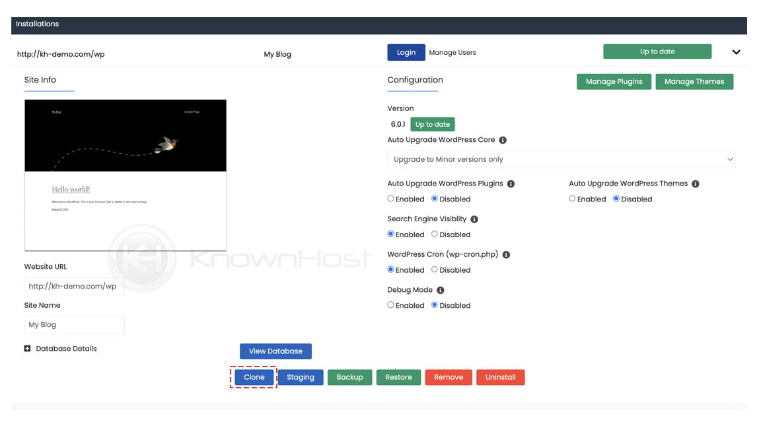Create a Staging site
Screen dimensions: 759x422
[300, 376]
